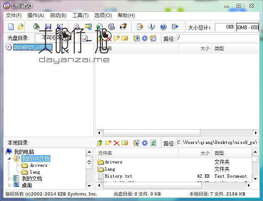Click the Exit door toolbar icon

click(175, 27)
